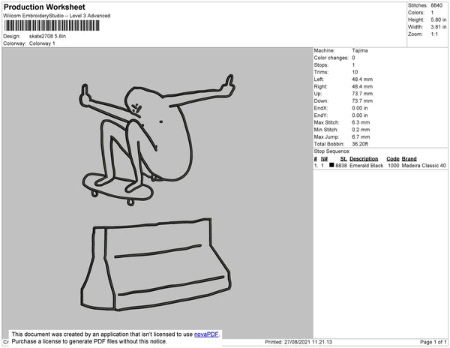Click the EndY value 0.00 in
The width and height of the screenshot is (450, 348).
[x=360, y=115]
